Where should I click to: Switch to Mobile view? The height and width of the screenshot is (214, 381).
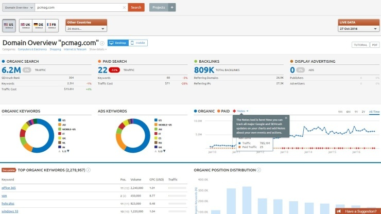coord(138,43)
